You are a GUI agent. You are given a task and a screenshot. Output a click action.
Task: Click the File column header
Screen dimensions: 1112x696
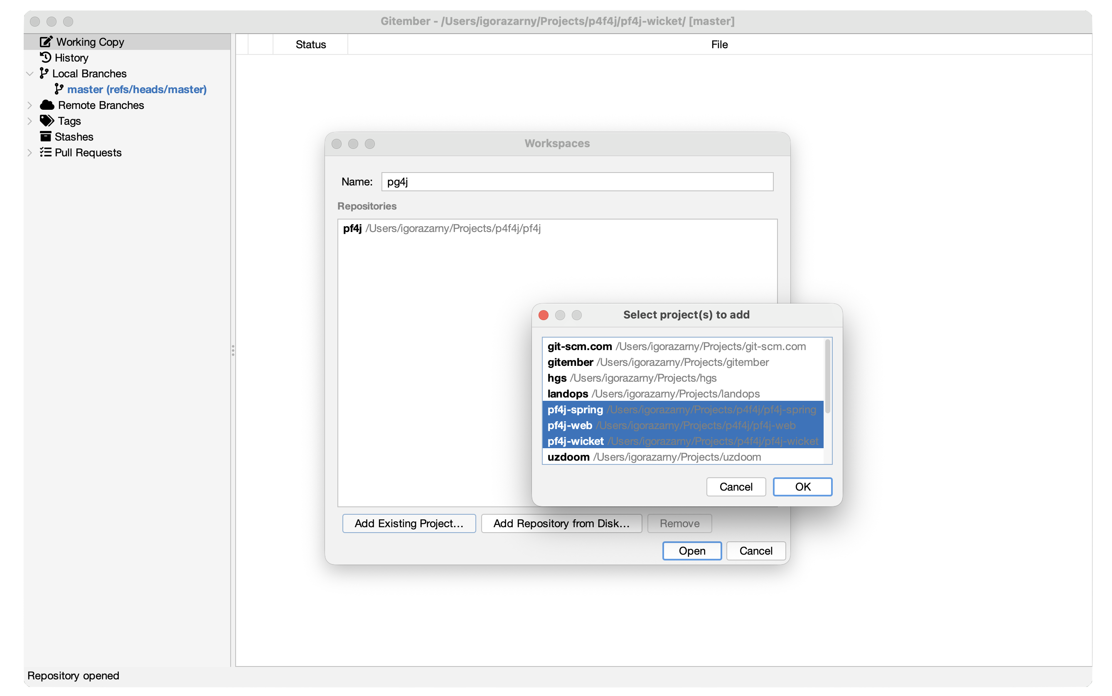[x=719, y=44]
